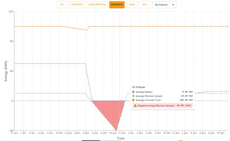Switch to the CONSUMPTION view
The height and width of the screenshot is (141, 230).
[x=97, y=5]
